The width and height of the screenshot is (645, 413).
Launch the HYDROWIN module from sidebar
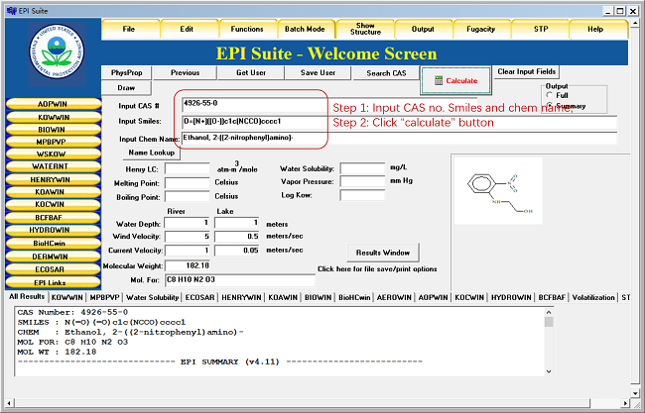(x=53, y=230)
